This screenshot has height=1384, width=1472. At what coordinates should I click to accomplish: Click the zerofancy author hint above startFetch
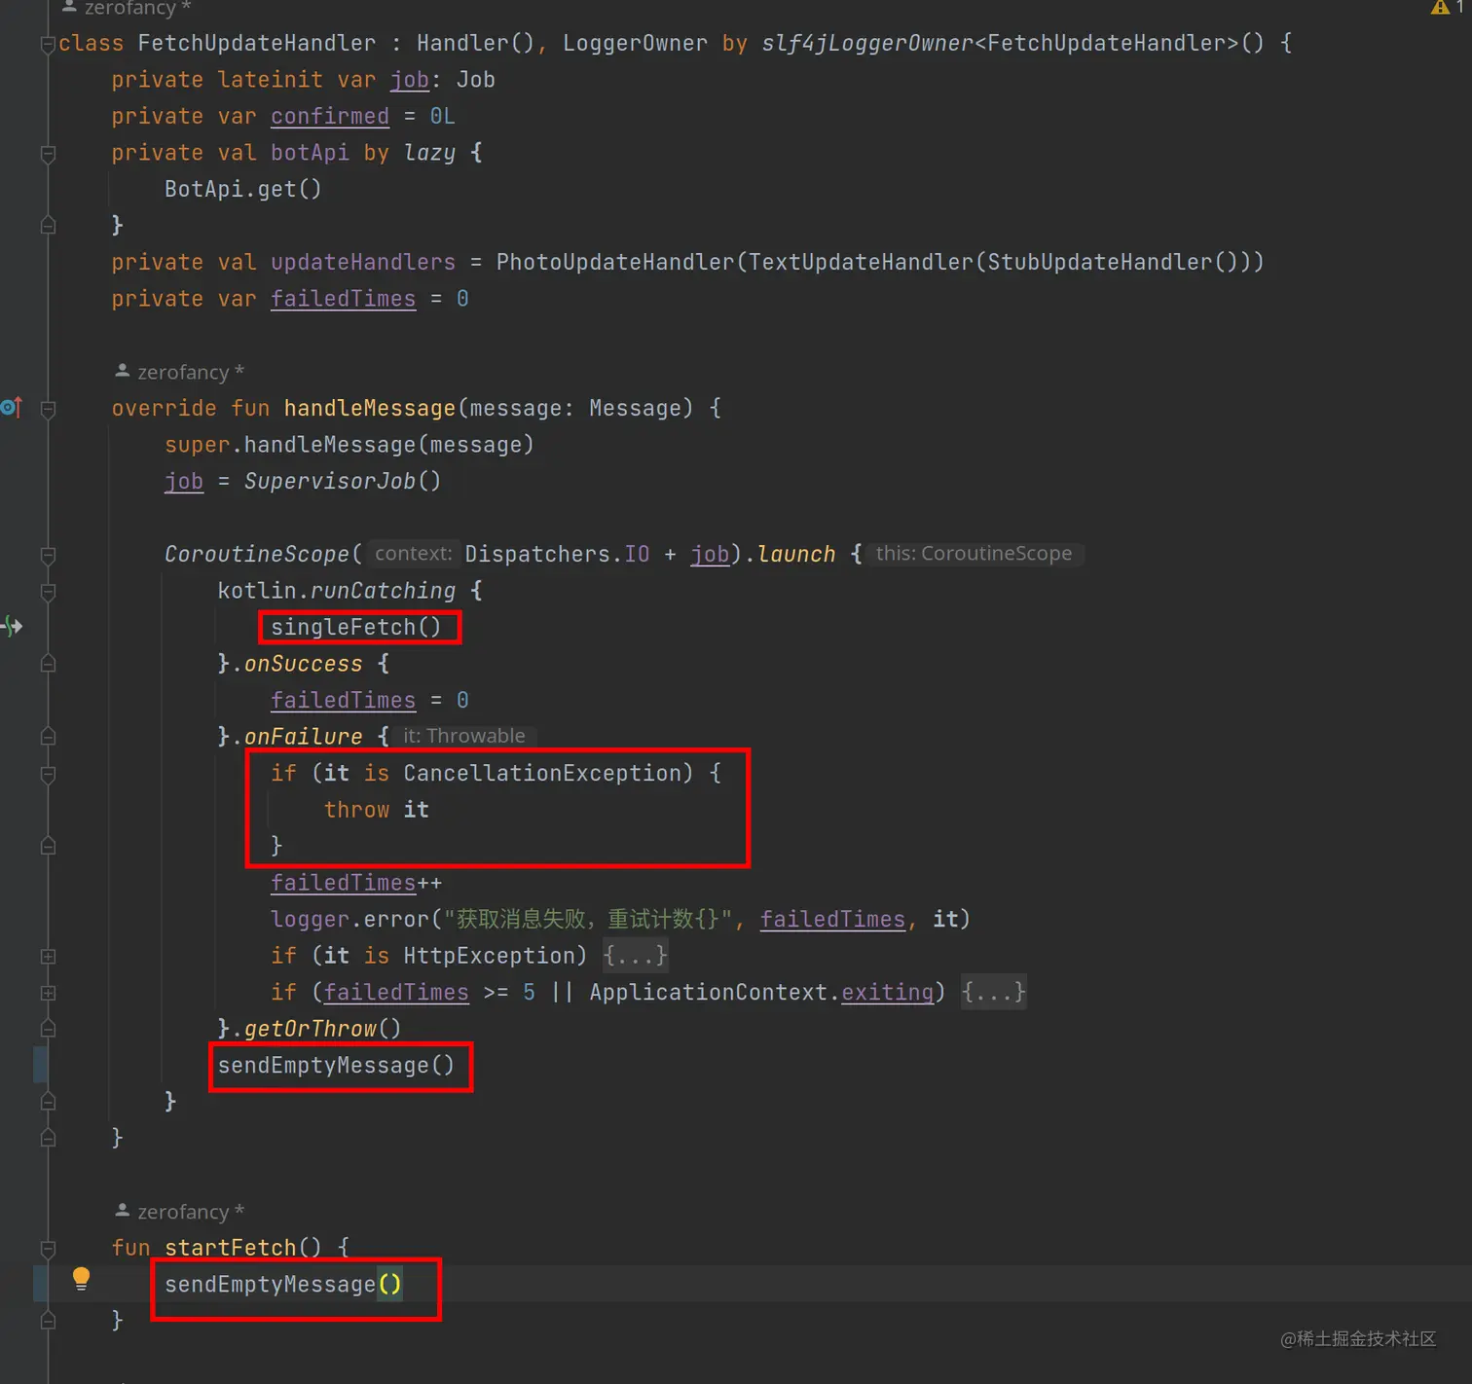(180, 1212)
